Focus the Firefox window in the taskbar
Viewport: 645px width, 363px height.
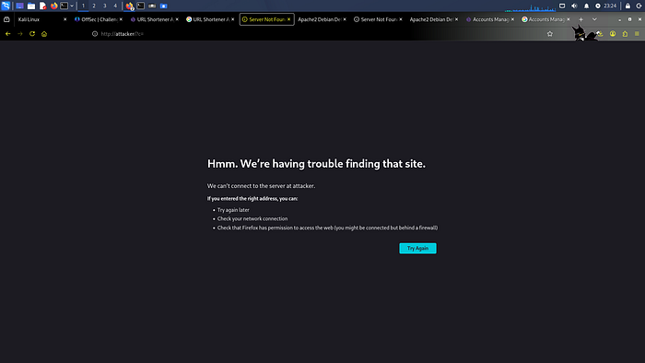(130, 6)
